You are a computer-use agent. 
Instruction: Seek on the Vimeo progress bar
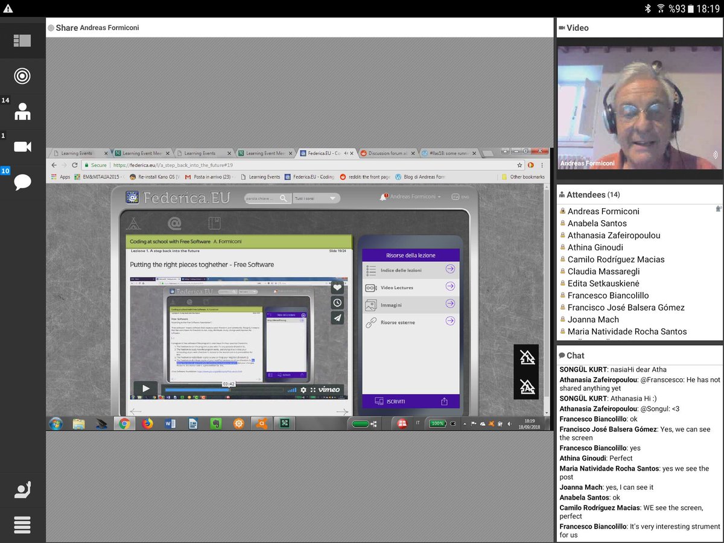(x=224, y=390)
